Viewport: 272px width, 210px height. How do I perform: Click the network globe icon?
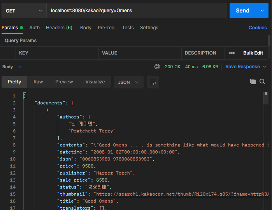tap(157, 67)
